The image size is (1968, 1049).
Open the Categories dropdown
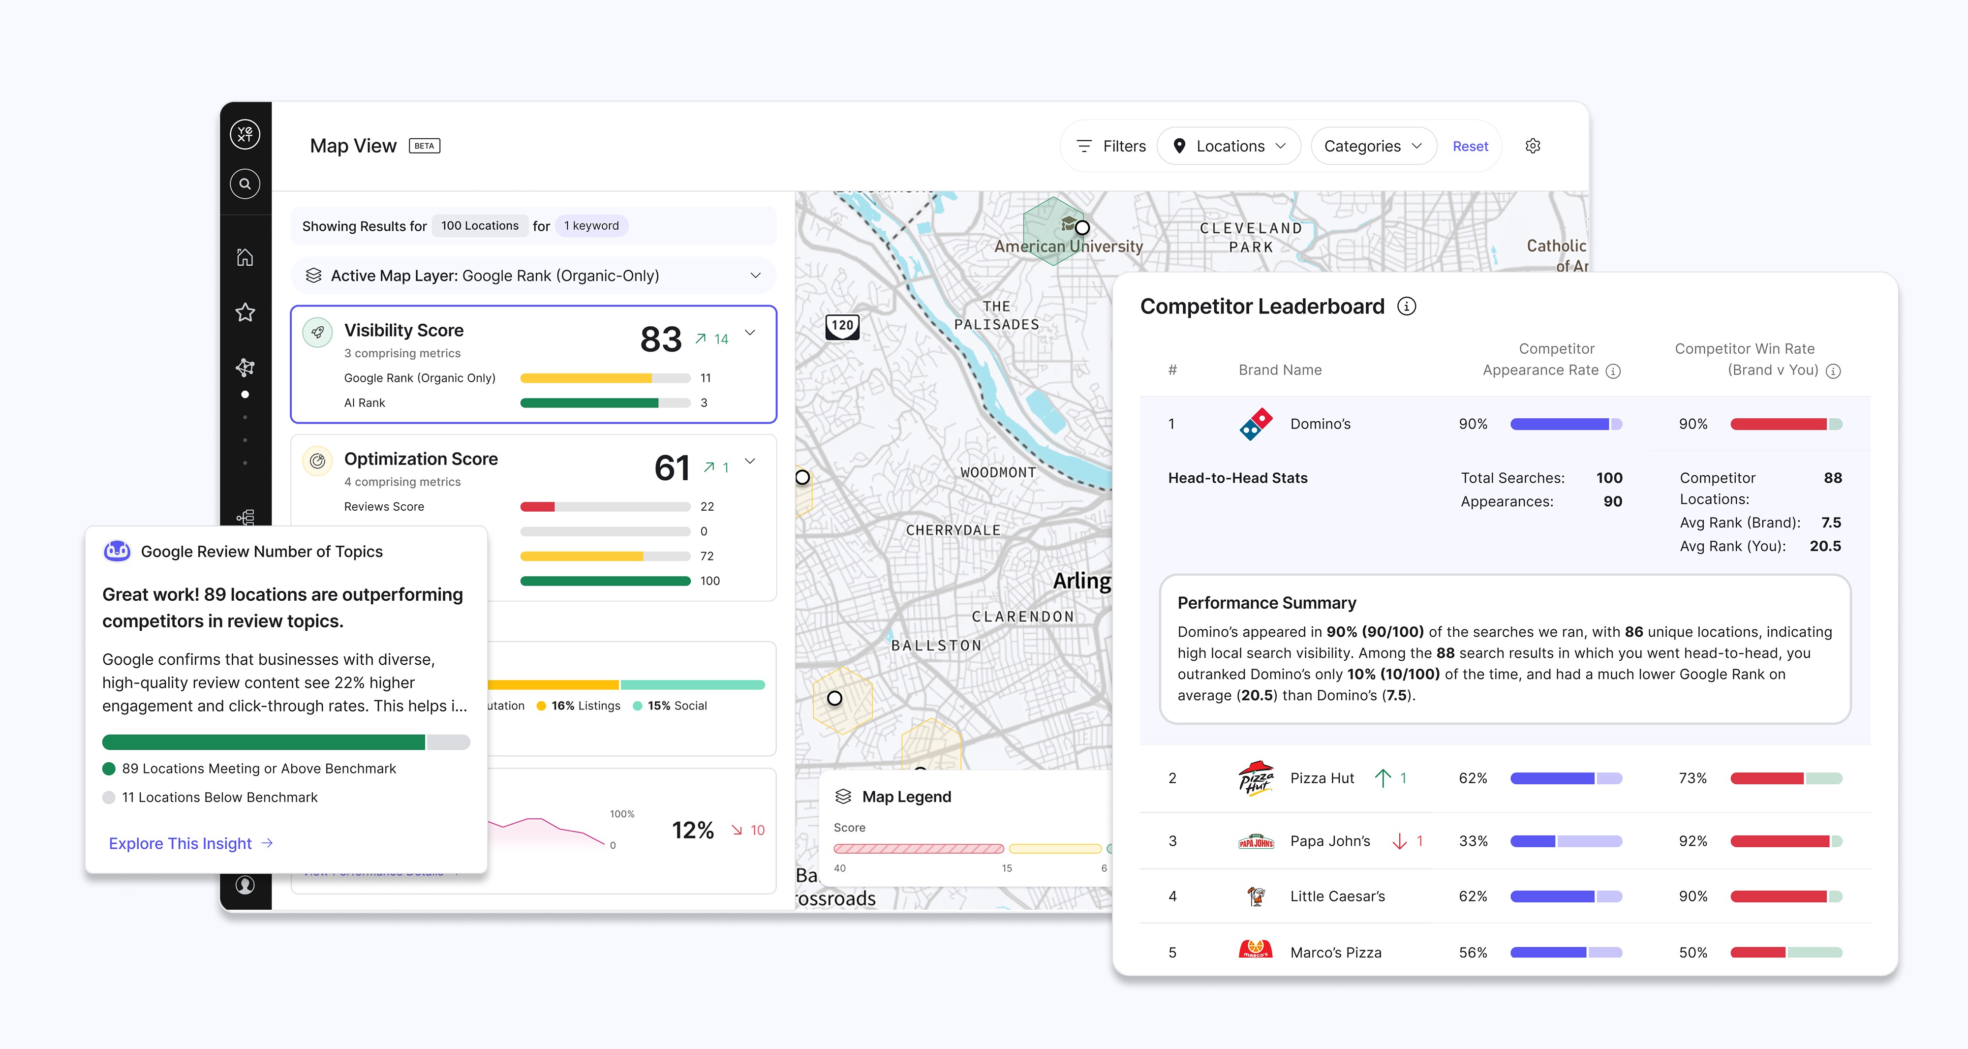[1373, 146]
